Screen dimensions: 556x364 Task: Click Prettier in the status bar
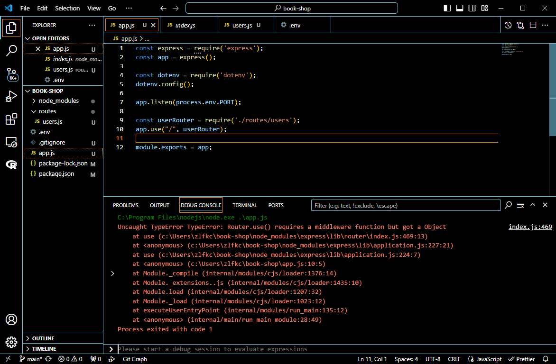(521, 359)
